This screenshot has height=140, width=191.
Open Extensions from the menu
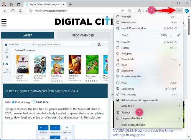pos(148,71)
